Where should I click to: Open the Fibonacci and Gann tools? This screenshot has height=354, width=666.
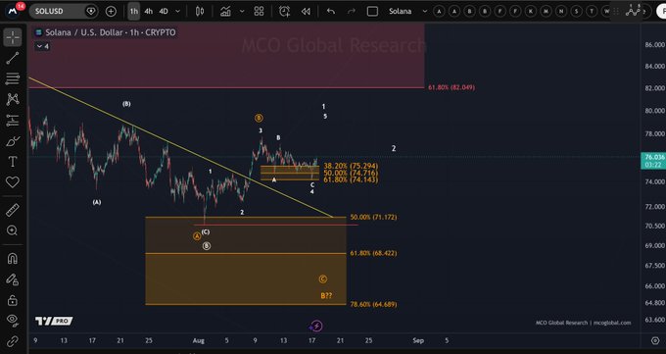[x=13, y=78]
